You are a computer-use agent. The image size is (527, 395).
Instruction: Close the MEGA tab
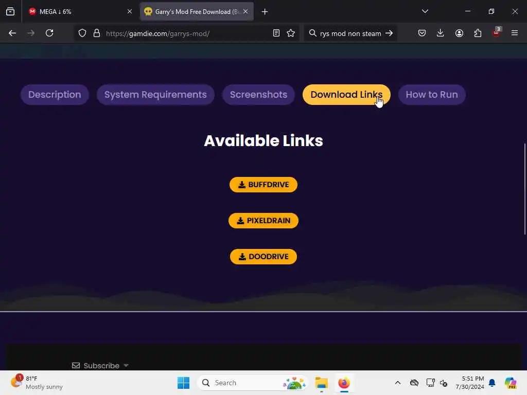129,12
